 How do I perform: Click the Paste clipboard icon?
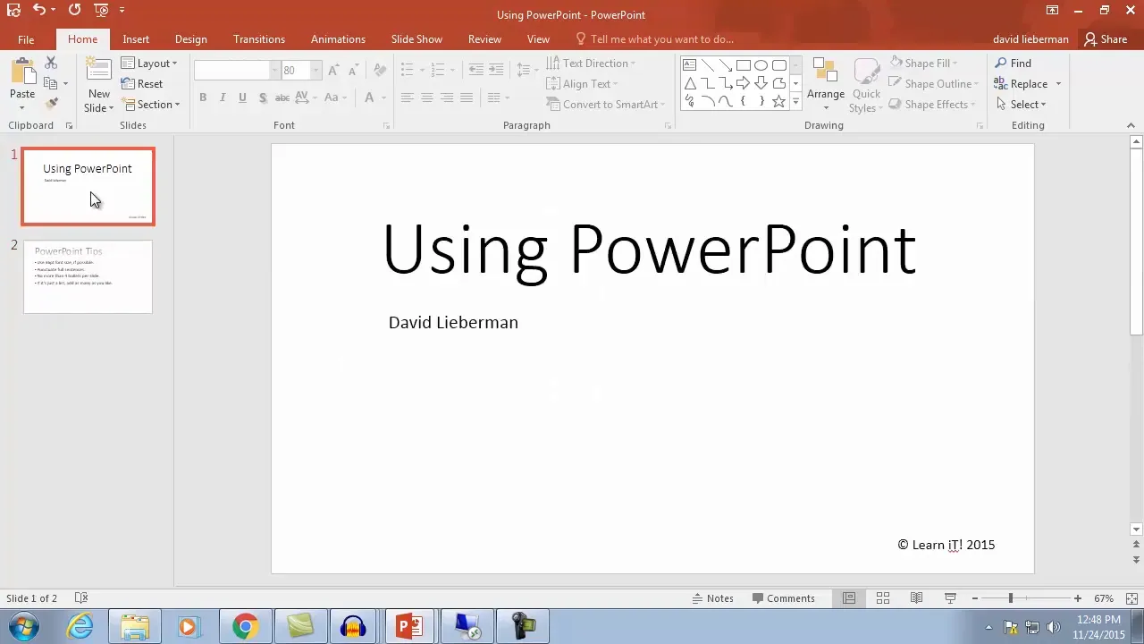click(x=22, y=71)
